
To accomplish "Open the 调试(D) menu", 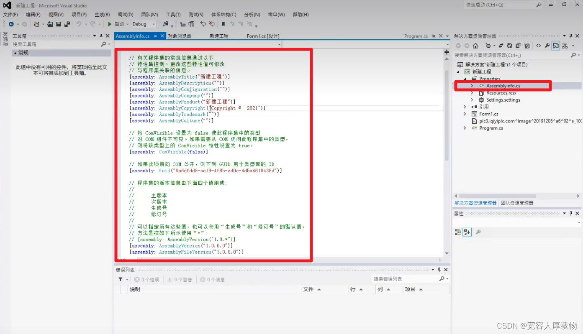I will (126, 15).
